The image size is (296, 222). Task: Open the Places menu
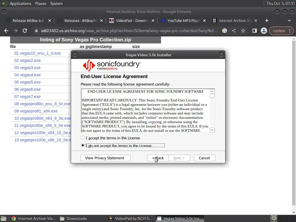pyautogui.click(x=40, y=3)
